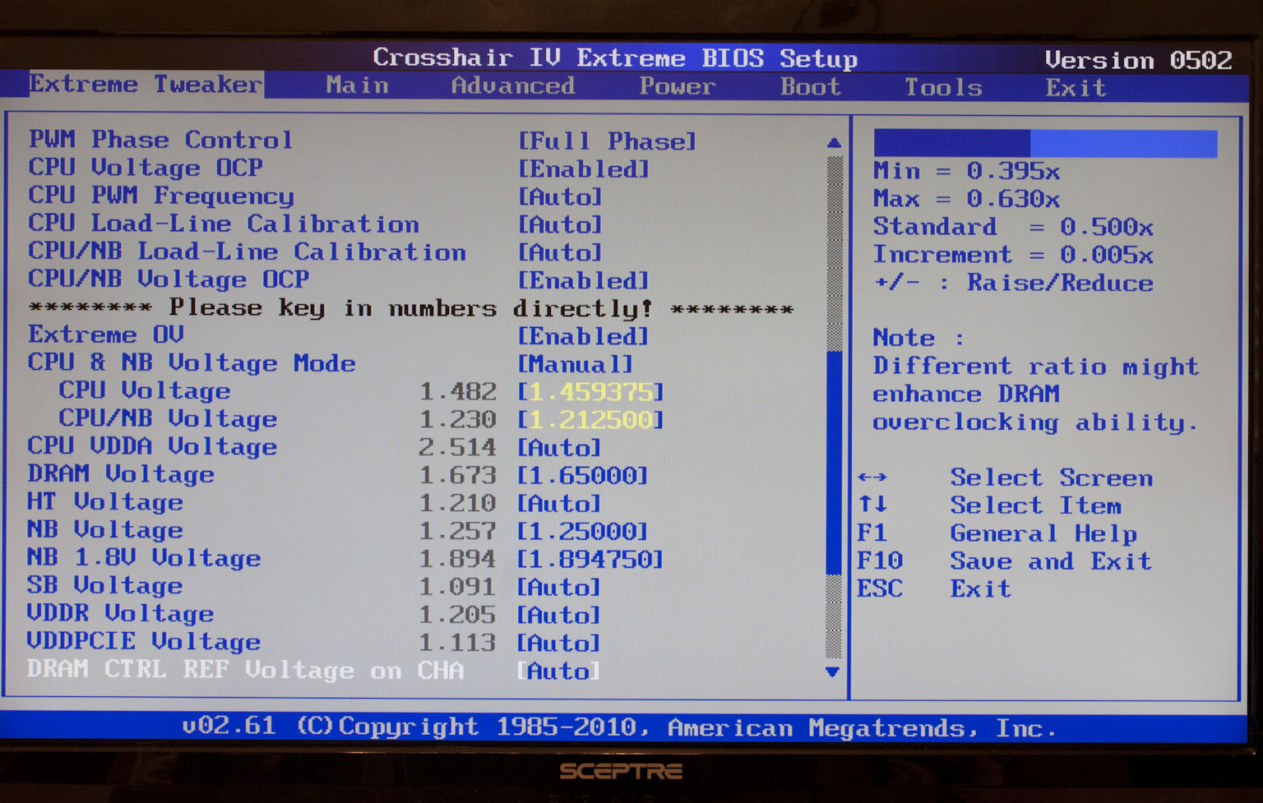Click the DRAM CTRL REF Voltage on CHA label
1263x803 pixels.
[x=245, y=670]
